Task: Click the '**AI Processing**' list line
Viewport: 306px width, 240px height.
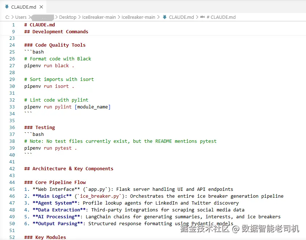Action: [152, 217]
